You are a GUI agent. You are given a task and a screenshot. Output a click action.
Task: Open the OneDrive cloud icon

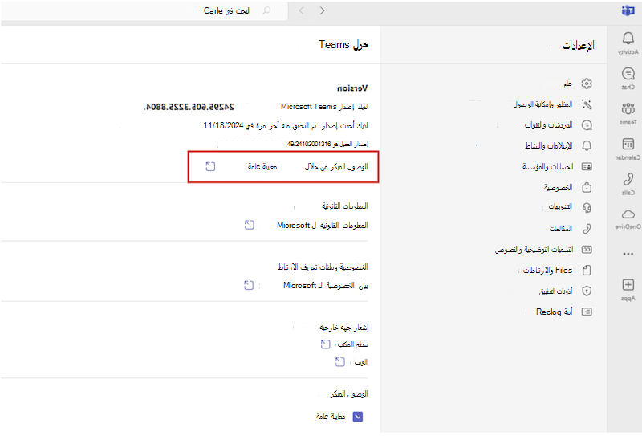[x=628, y=214]
